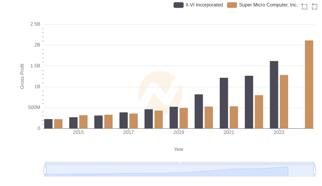The height and width of the screenshot is (186, 322).
Task: Click the zoom reset icon
Action: click(314, 6)
